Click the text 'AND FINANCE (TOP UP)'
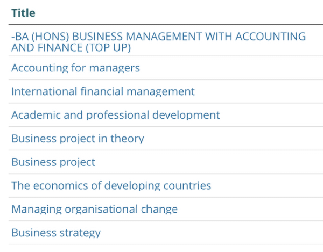This screenshot has width=323, height=252. pos(71,47)
